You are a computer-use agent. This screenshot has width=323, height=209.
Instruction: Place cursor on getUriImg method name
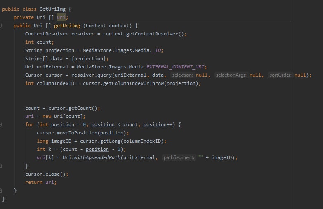tap(67, 26)
